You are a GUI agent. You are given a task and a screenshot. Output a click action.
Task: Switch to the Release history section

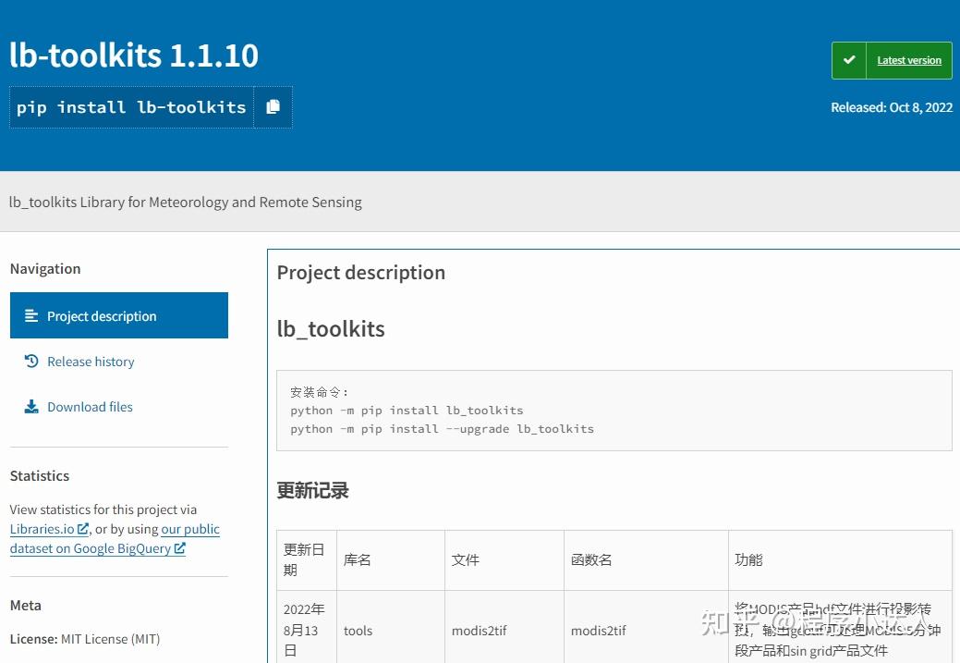(x=90, y=361)
